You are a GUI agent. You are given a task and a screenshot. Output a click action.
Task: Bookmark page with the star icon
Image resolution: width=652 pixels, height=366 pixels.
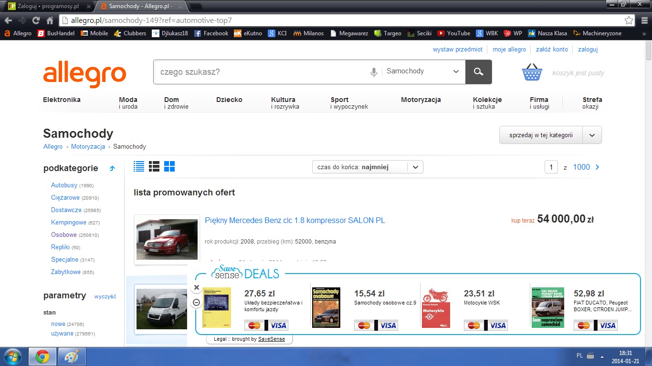(x=629, y=20)
